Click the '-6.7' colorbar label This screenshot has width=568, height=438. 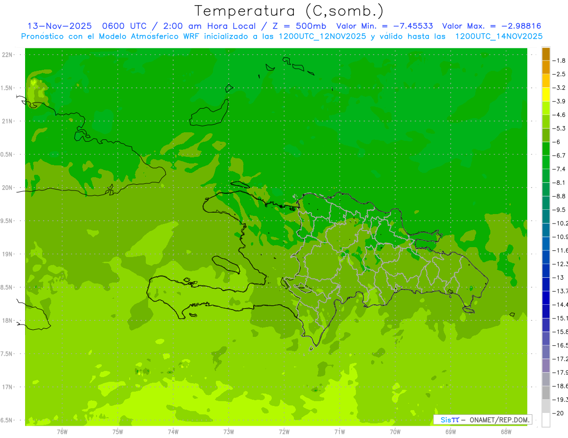click(x=559, y=155)
